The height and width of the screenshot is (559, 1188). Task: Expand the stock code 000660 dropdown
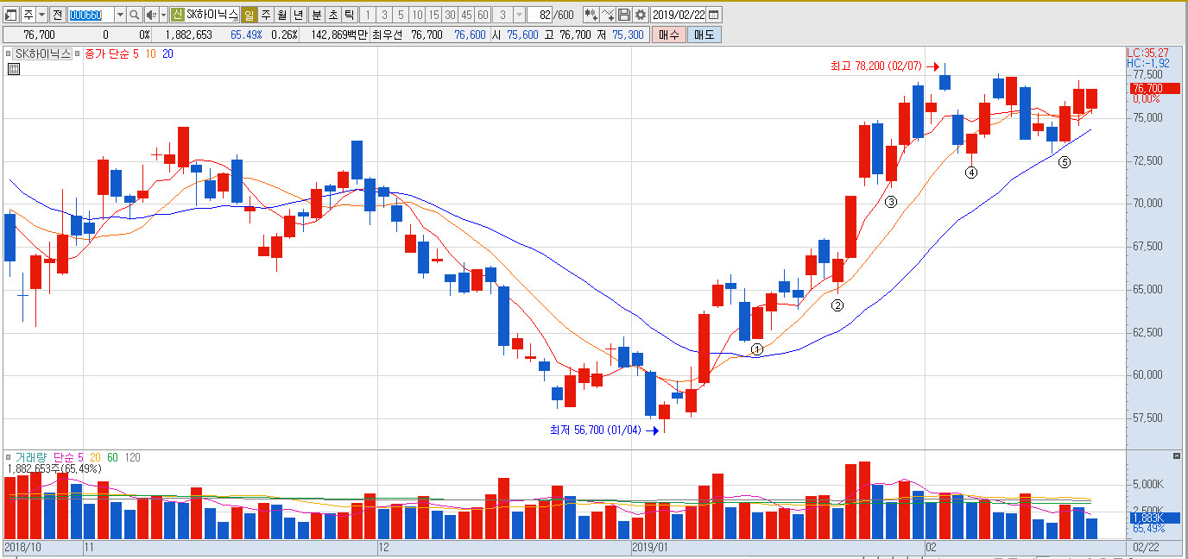[x=120, y=15]
